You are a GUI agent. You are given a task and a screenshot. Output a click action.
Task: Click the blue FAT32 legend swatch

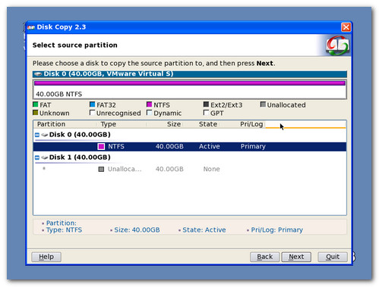pos(93,105)
